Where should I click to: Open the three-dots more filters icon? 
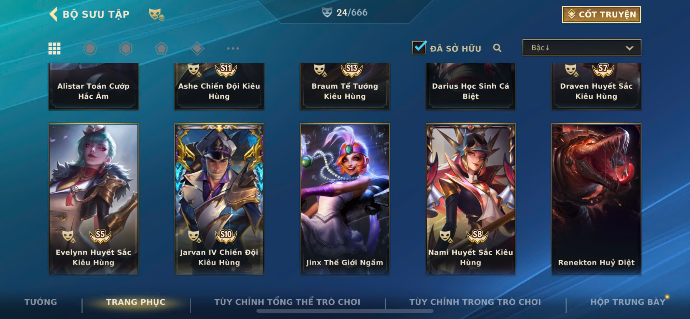[233, 49]
